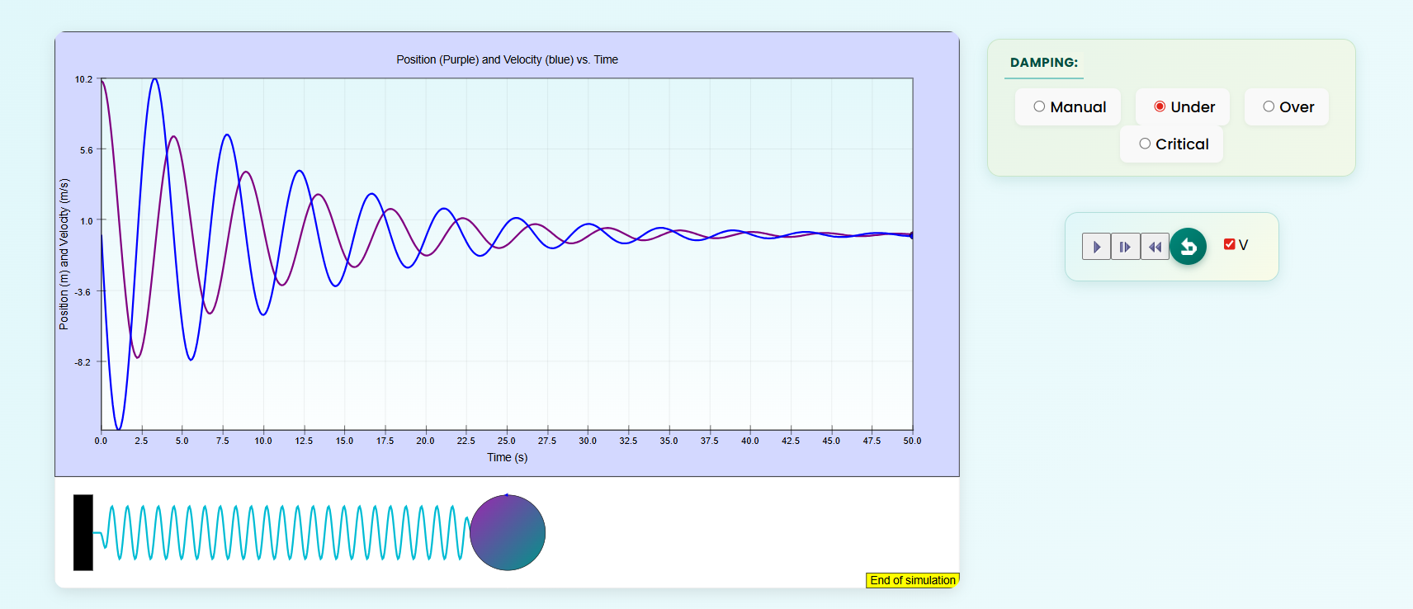Click the oscillating mass ball
The image size is (1413, 609).
[x=508, y=532]
